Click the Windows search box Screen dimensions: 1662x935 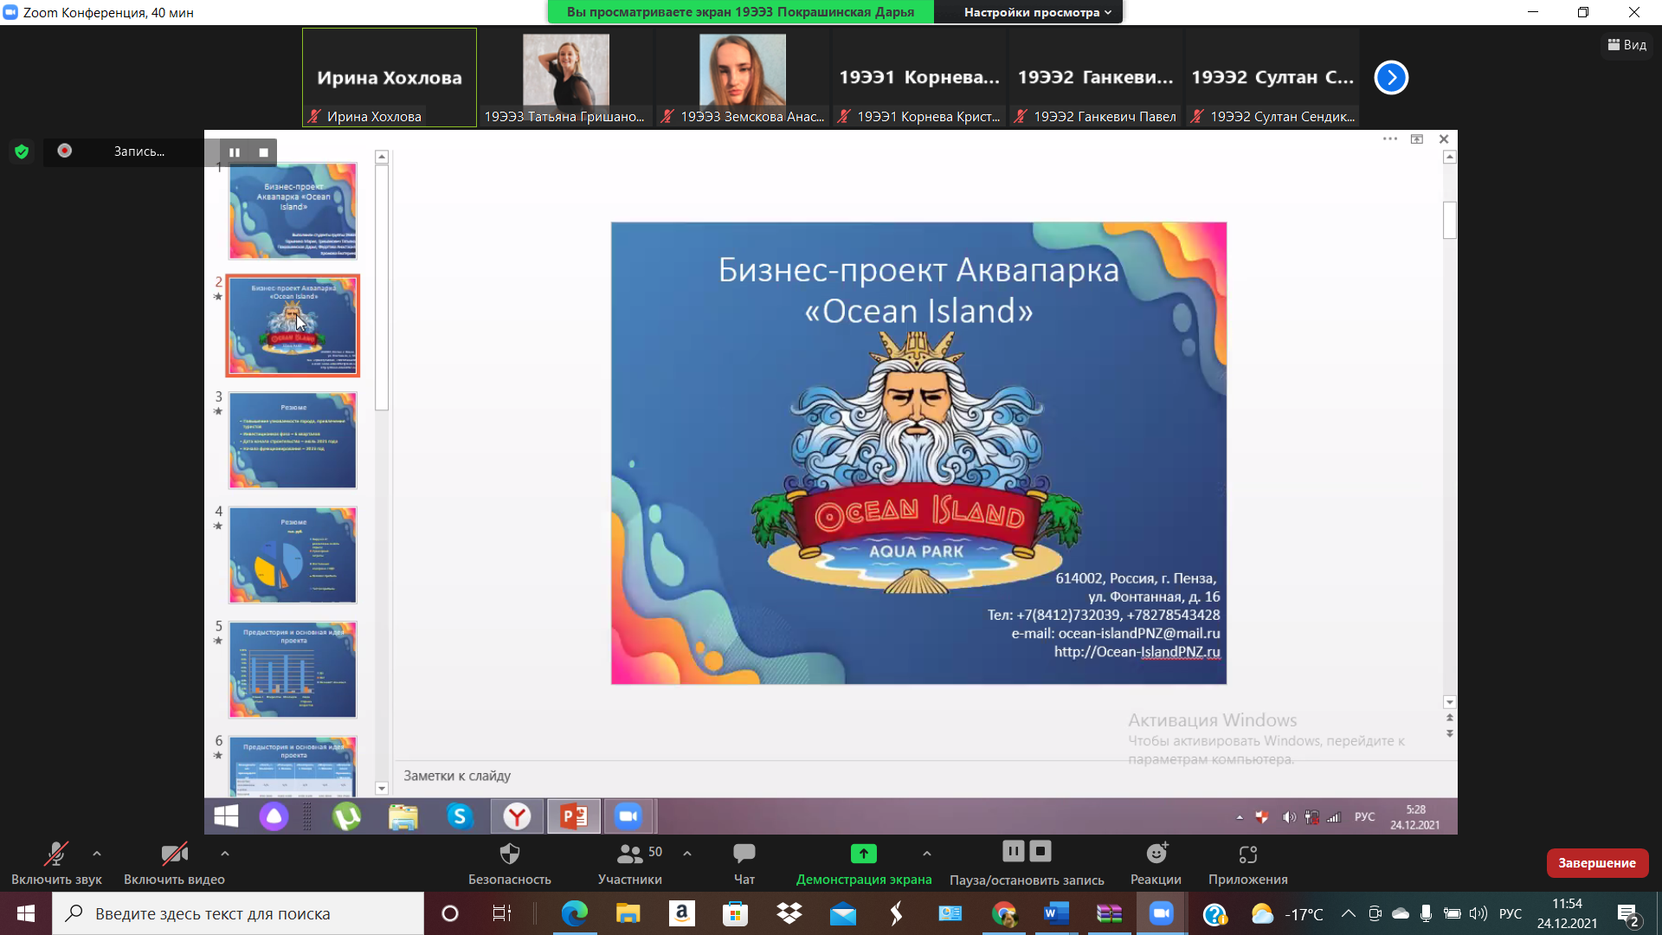coord(238,913)
